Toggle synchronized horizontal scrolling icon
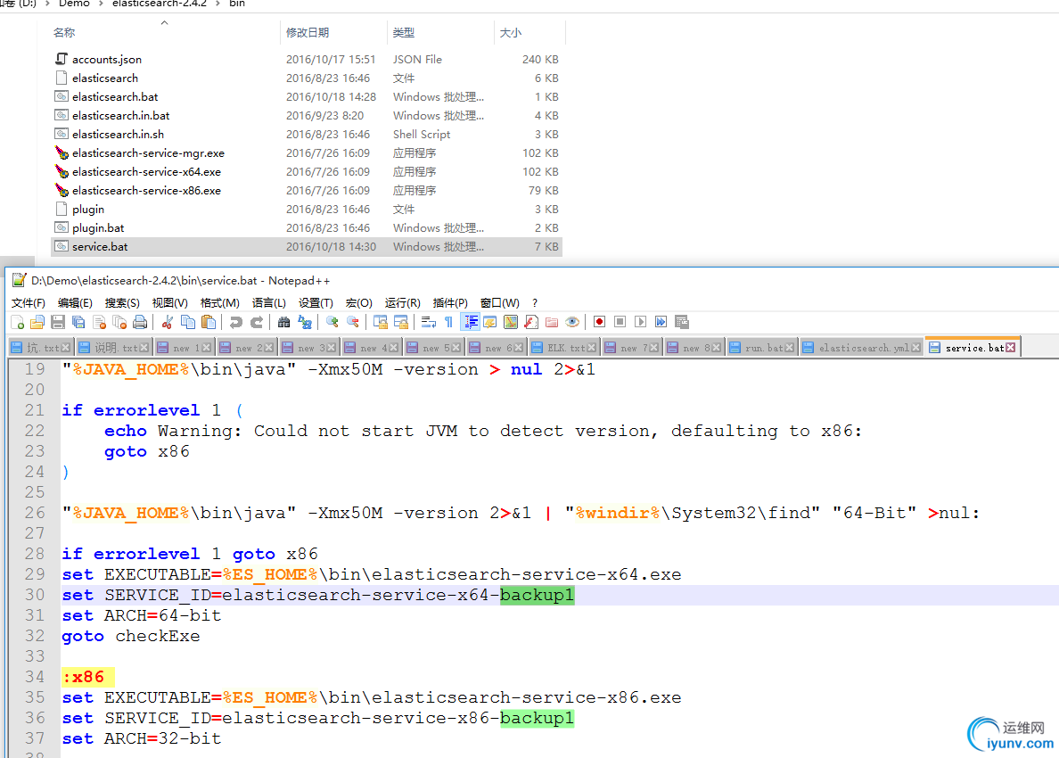1059x758 pixels. (x=400, y=322)
